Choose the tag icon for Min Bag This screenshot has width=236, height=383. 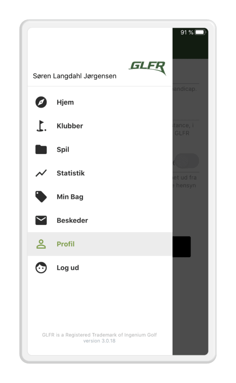coord(41,197)
